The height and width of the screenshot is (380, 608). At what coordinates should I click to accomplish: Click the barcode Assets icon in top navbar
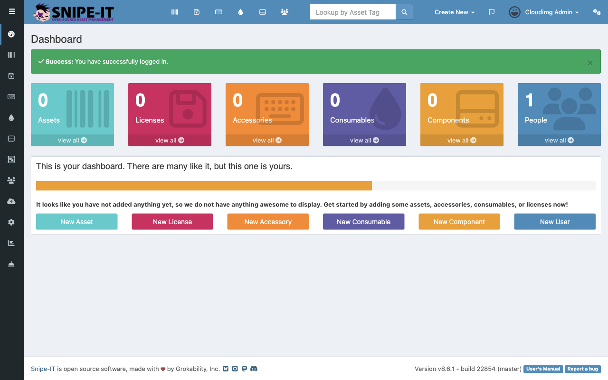click(175, 12)
